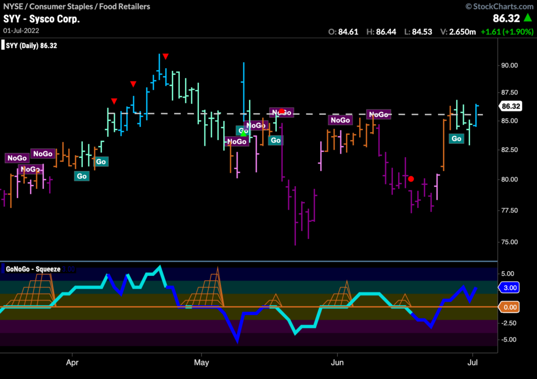
Task: Click the SYY - Sysco Corp. title
Action: coord(41,19)
